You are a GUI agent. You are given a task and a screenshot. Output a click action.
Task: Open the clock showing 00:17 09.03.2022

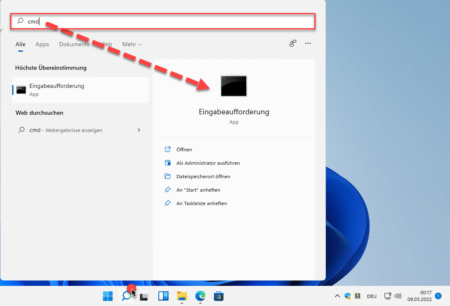coord(419,296)
